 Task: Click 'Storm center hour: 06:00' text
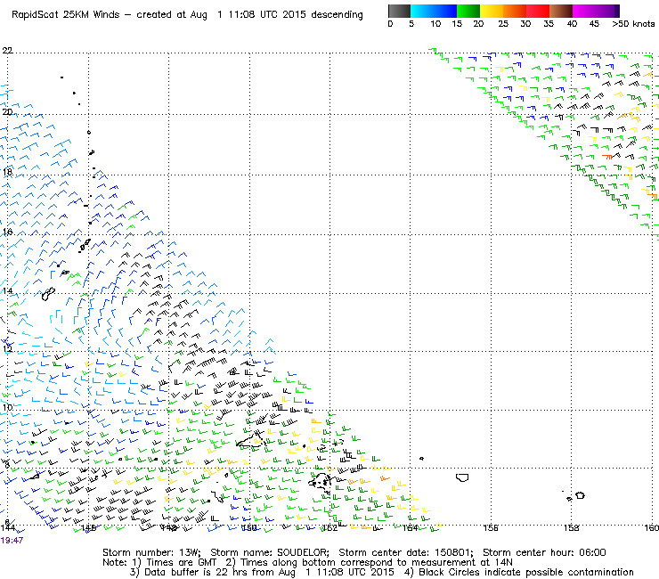pyautogui.click(x=544, y=552)
